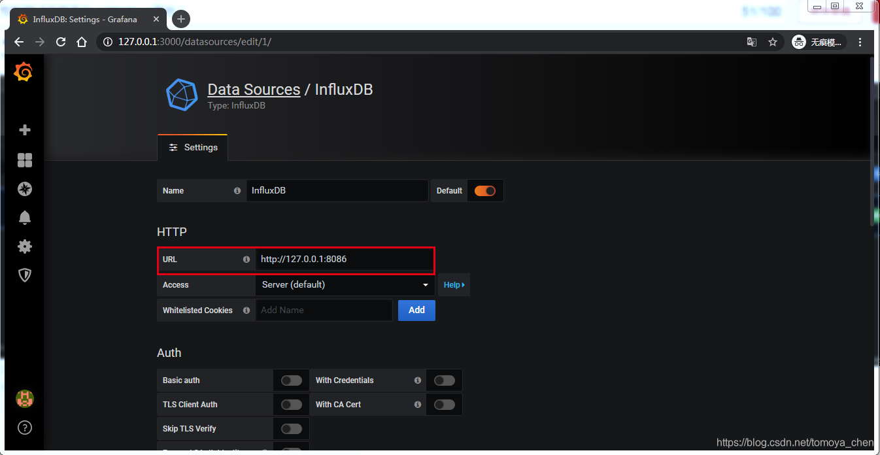Select the Settings tab
Image resolution: width=880 pixels, height=455 pixels.
pos(193,147)
